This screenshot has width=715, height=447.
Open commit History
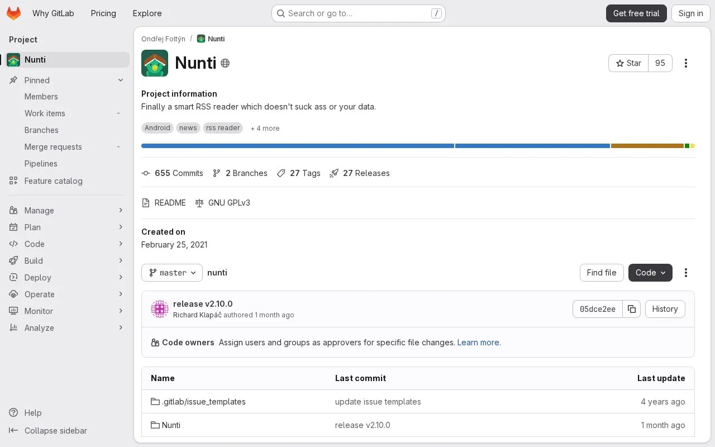tap(665, 309)
